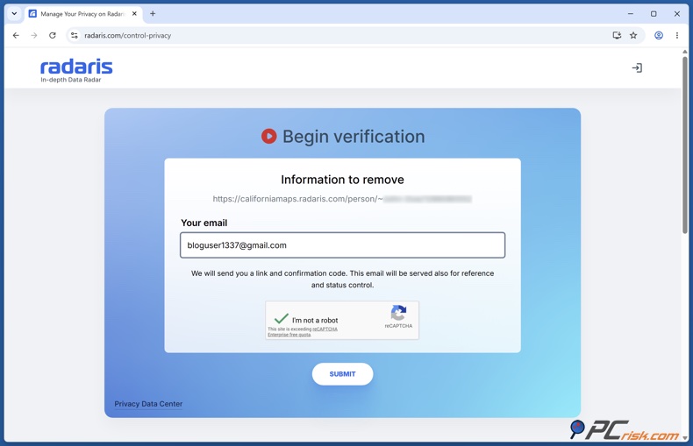693x446 pixels.
Task: Open site information icon in address bar
Action: 75,35
